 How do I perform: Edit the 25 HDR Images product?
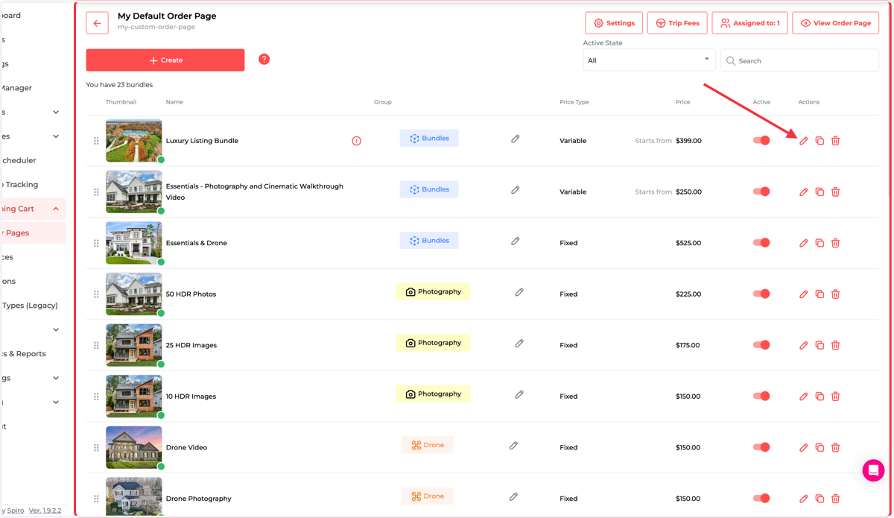coord(803,345)
